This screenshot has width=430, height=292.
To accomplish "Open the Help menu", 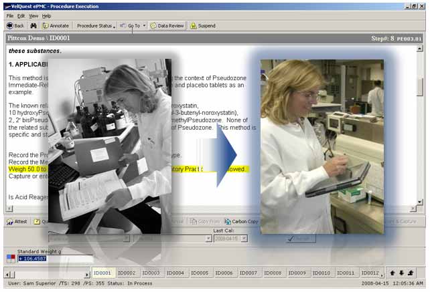I will pos(46,16).
